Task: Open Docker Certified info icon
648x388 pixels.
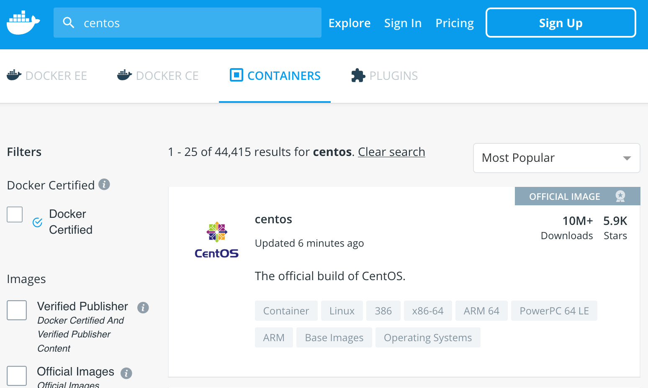Action: point(104,184)
